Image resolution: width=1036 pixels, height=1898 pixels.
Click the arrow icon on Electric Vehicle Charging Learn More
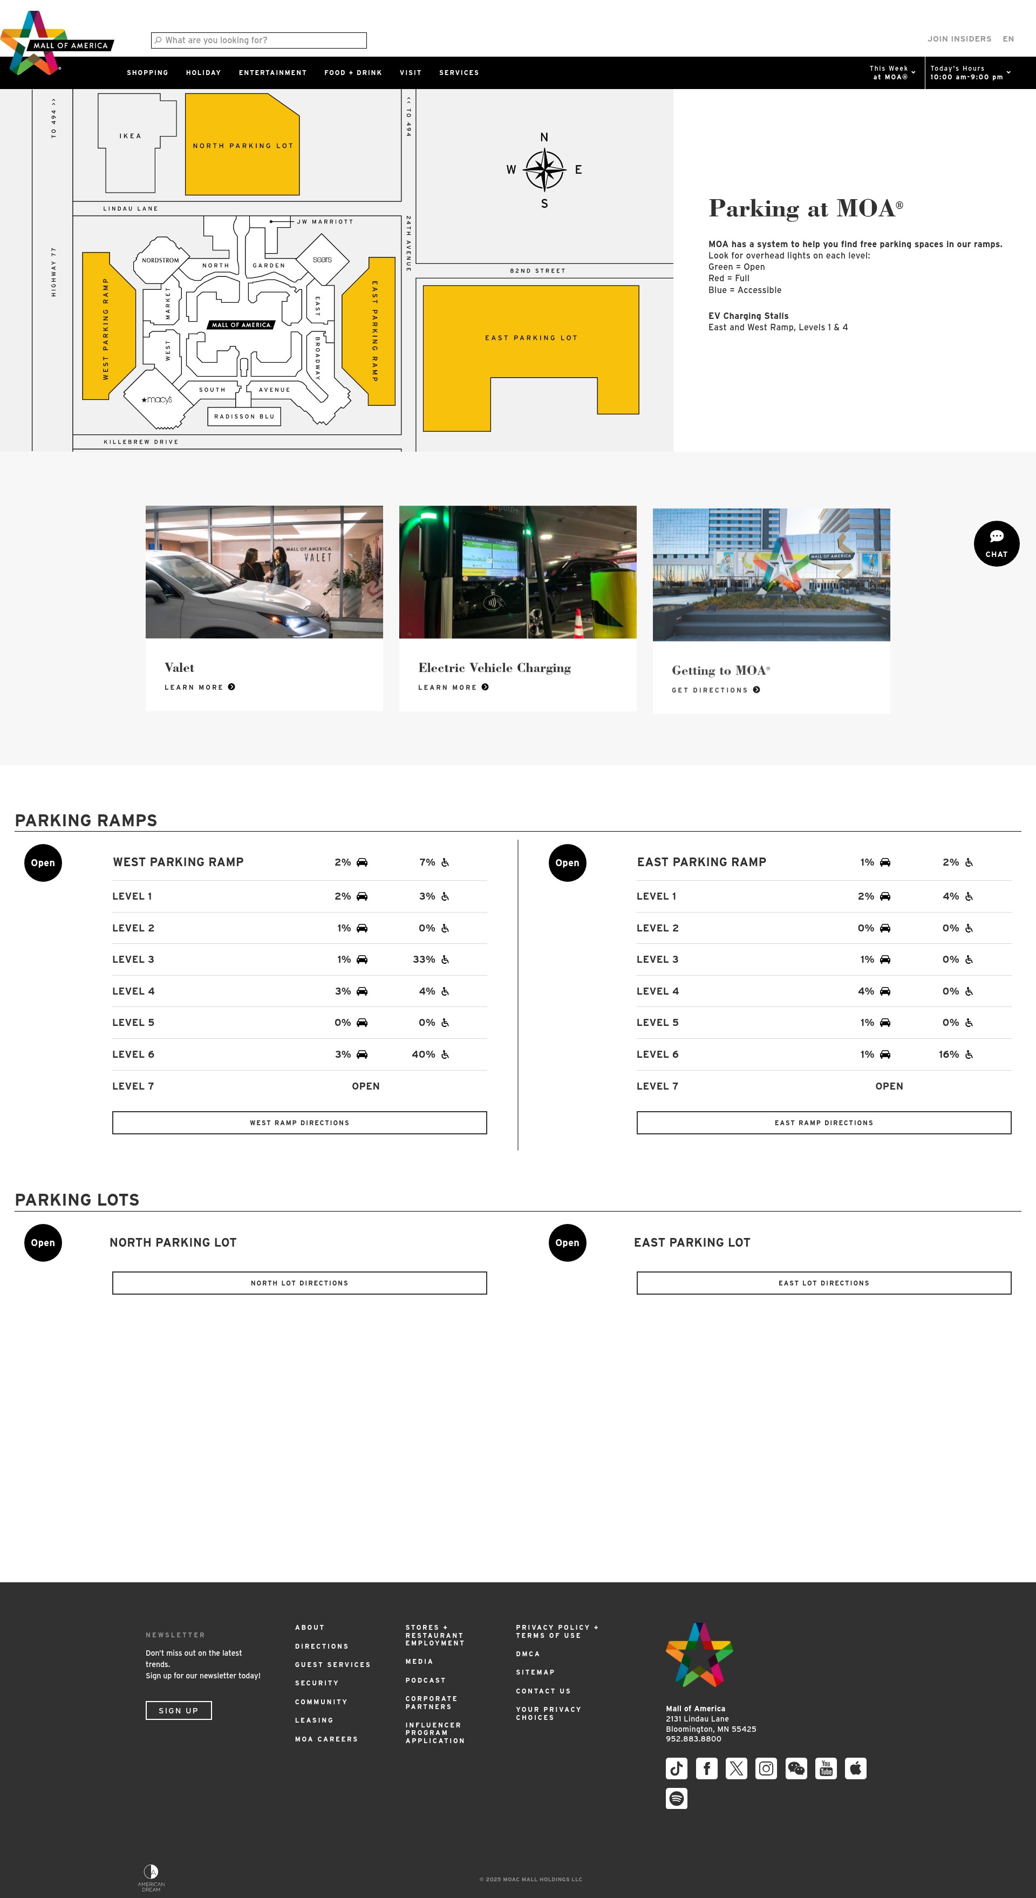tap(485, 686)
